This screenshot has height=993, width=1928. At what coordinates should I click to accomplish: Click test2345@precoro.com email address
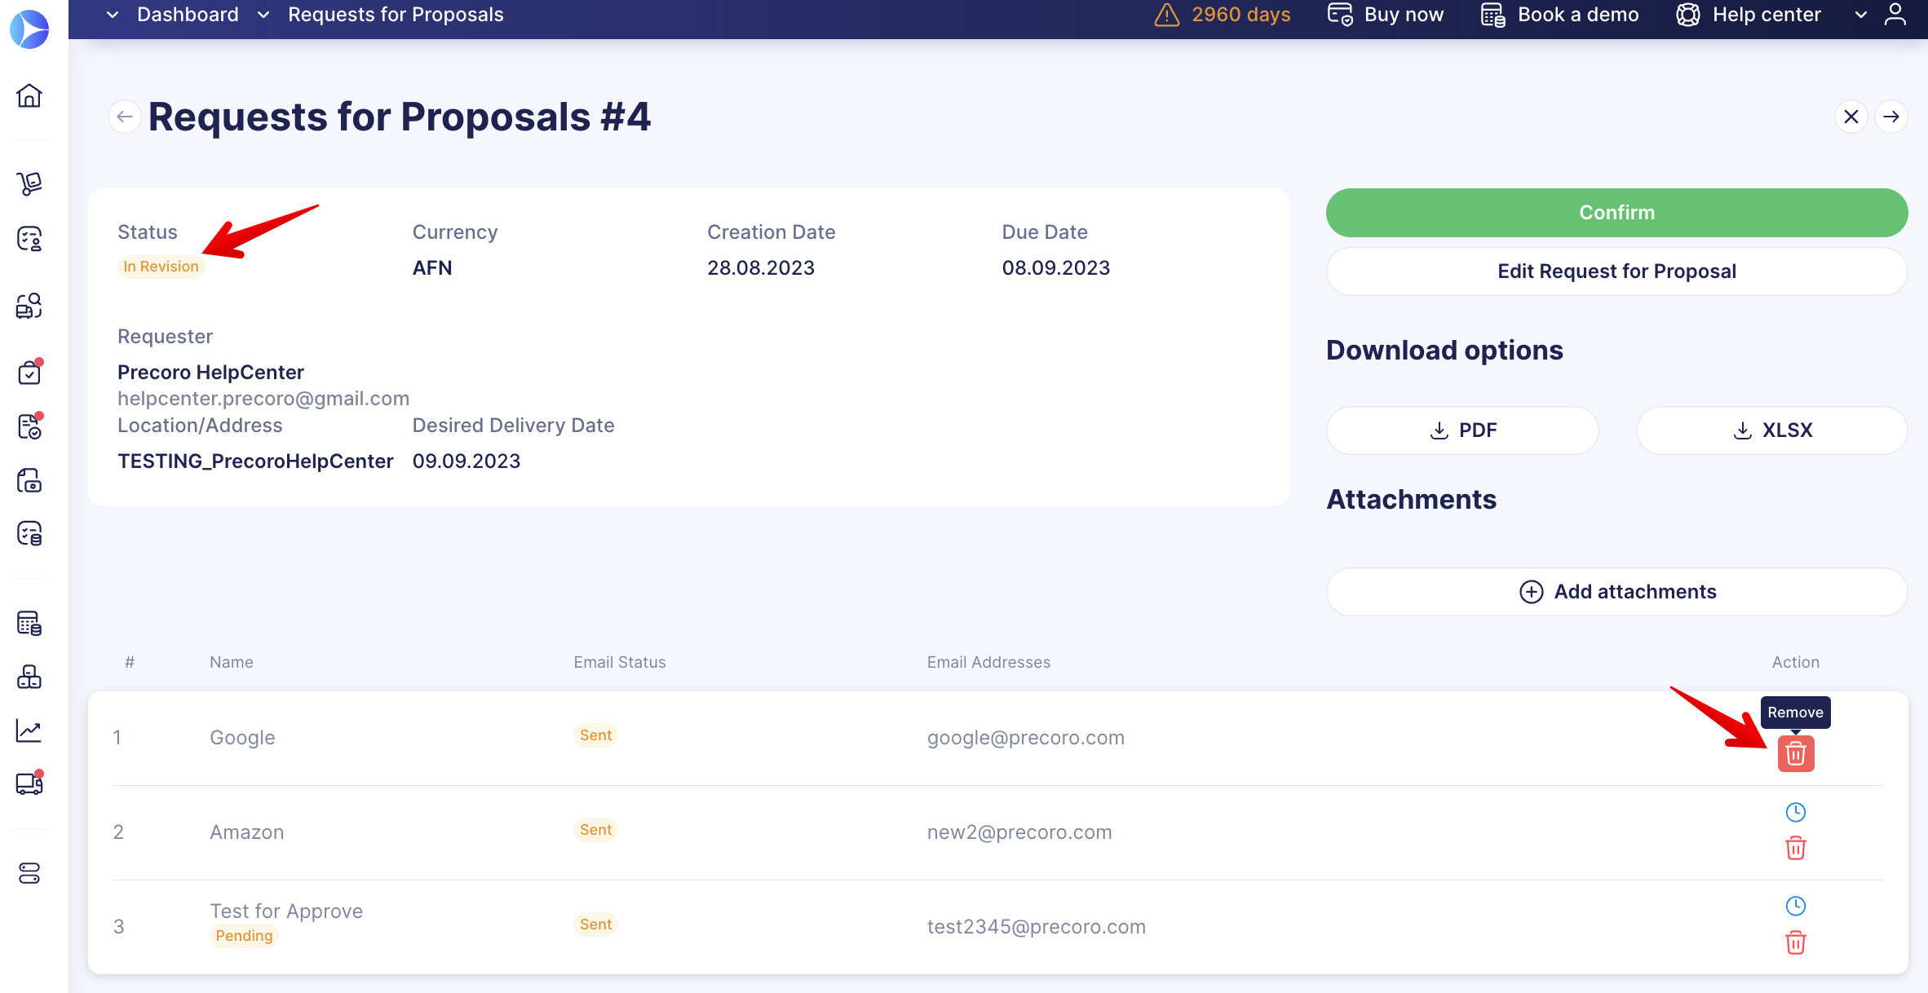[1037, 927]
